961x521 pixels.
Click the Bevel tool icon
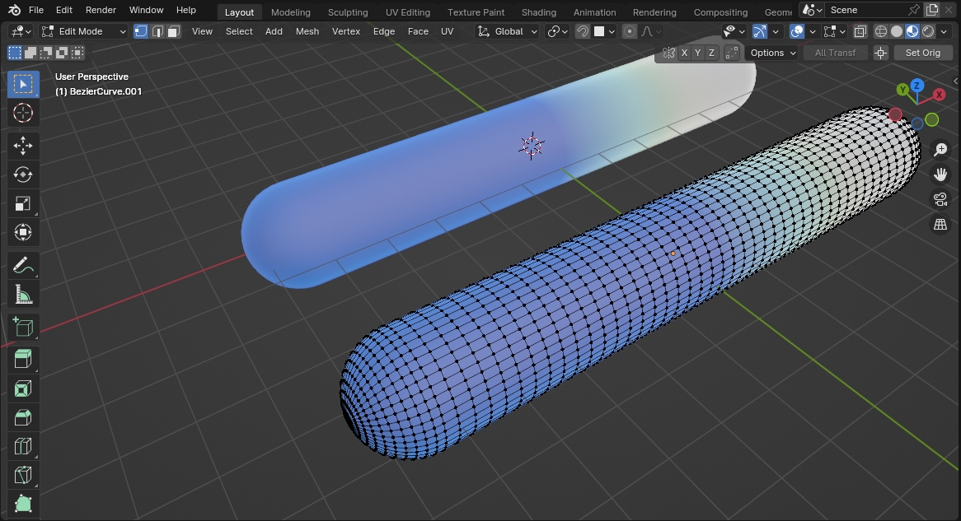tap(23, 417)
